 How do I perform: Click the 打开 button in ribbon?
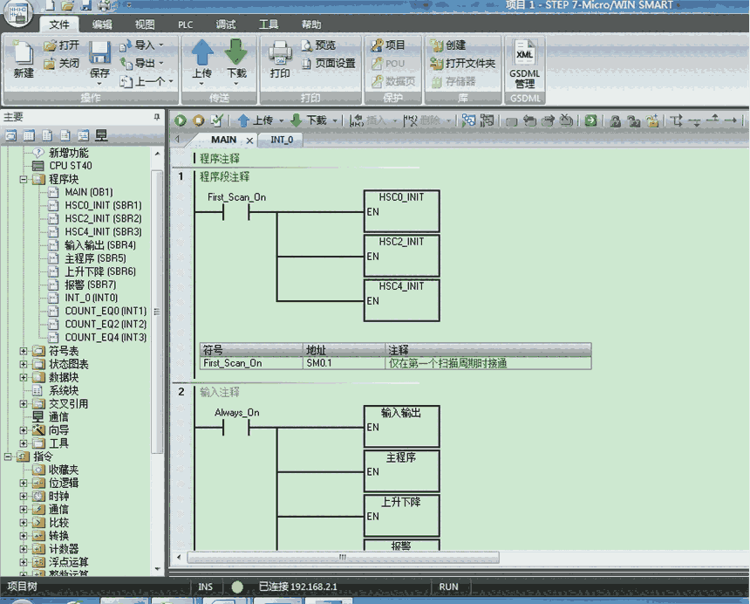[62, 45]
